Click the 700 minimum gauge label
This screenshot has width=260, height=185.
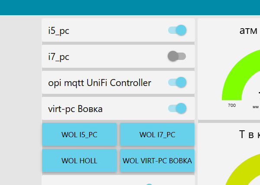pos(231,106)
